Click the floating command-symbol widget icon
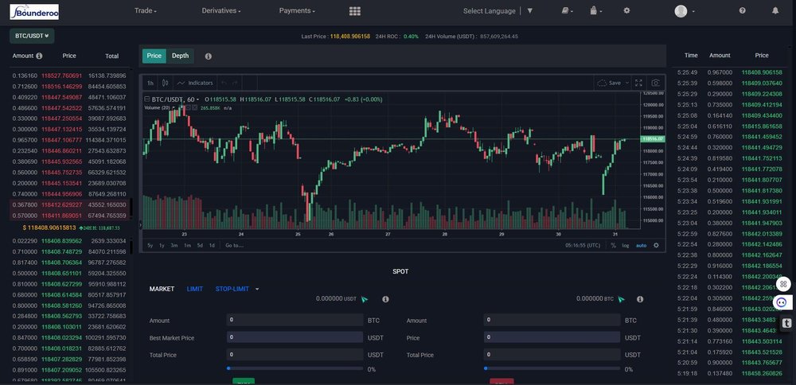The height and width of the screenshot is (385, 796). [783, 284]
